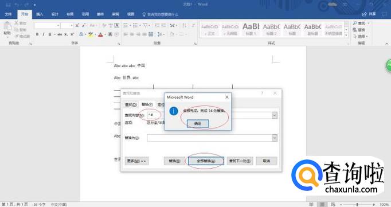Click the Italic formatting icon
391x207 pixels.
click(x=44, y=34)
